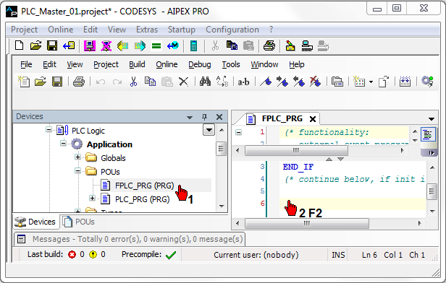Click the Previous bookmark flag icon
Viewport: 446px width, 283px height.
[298, 82]
